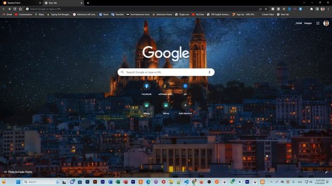Bookmark this tab with the star icon

tap(266, 9)
